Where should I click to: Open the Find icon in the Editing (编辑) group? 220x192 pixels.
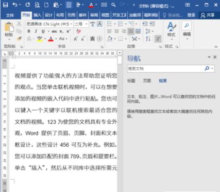(187, 26)
